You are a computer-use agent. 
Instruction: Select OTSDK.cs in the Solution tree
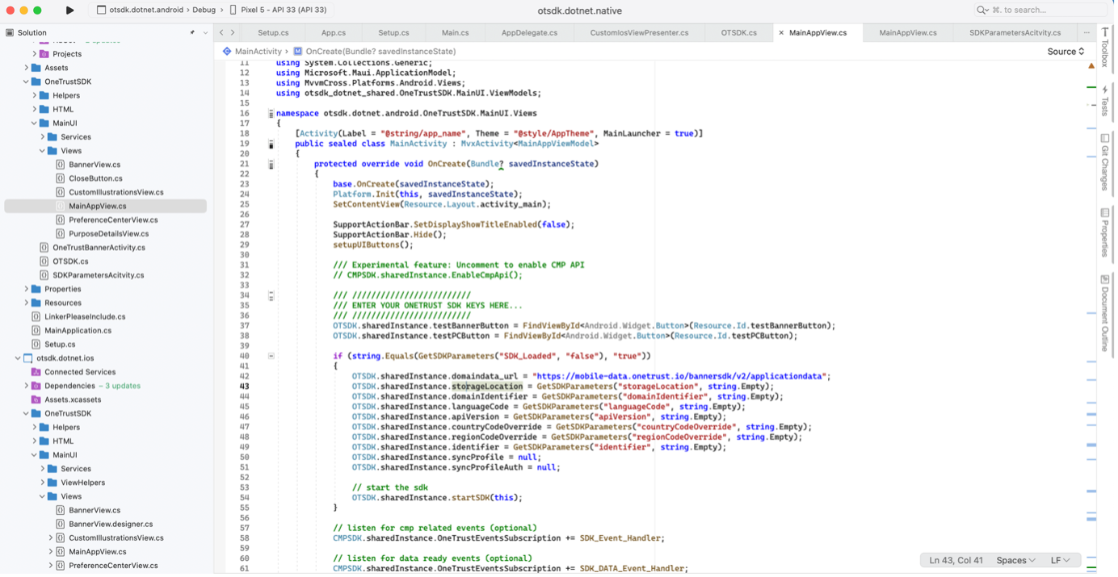[70, 261]
